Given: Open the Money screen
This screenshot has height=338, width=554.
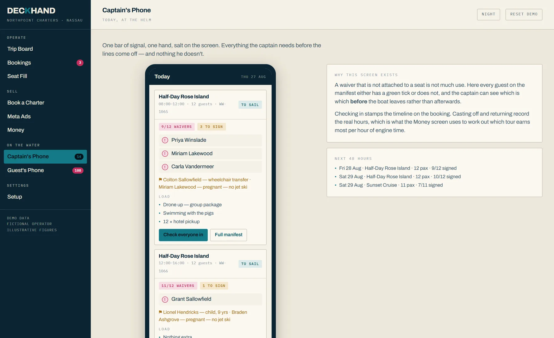Looking at the screenshot, I should 45,130.
